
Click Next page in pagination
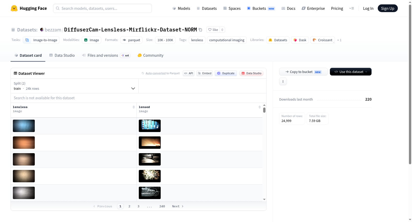[x=178, y=206]
